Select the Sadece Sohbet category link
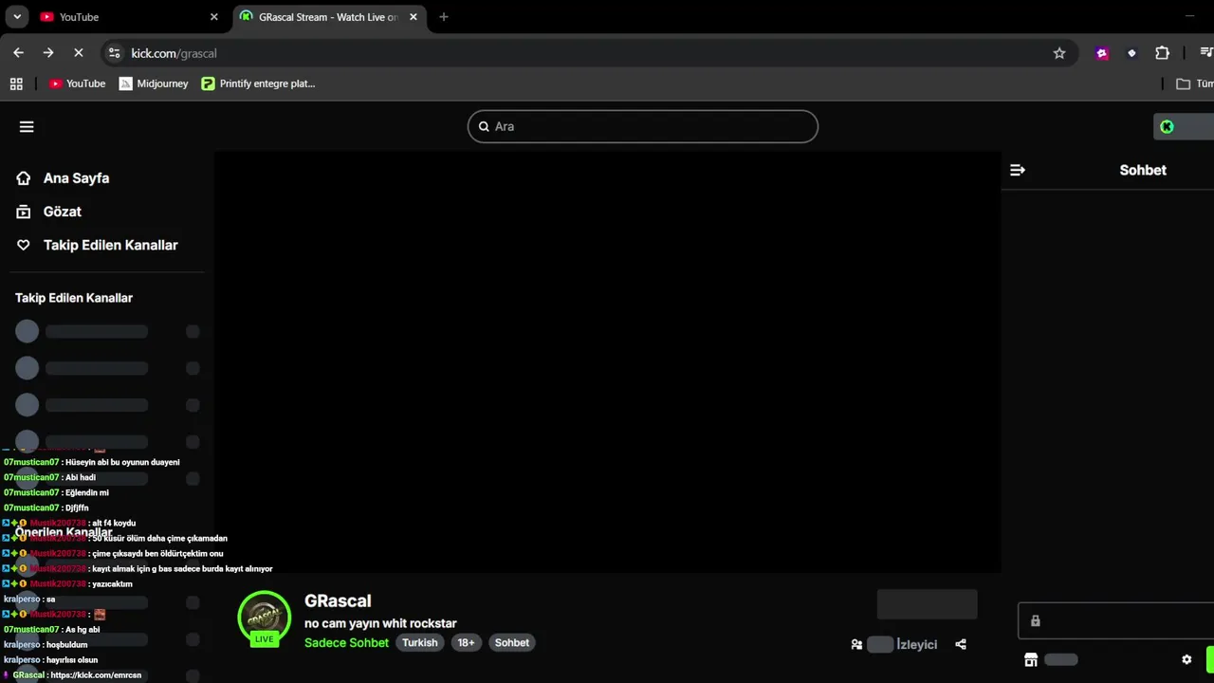The height and width of the screenshot is (683, 1214). coord(346,642)
